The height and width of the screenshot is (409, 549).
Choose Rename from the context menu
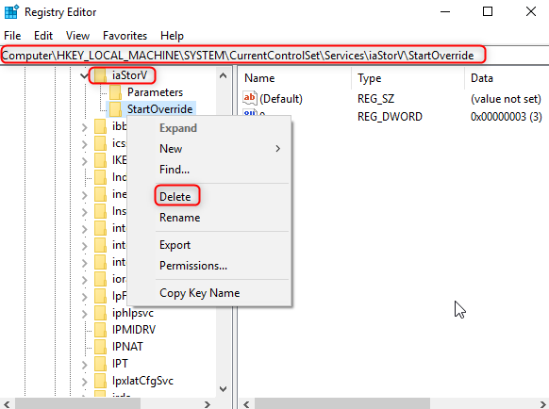pos(179,218)
